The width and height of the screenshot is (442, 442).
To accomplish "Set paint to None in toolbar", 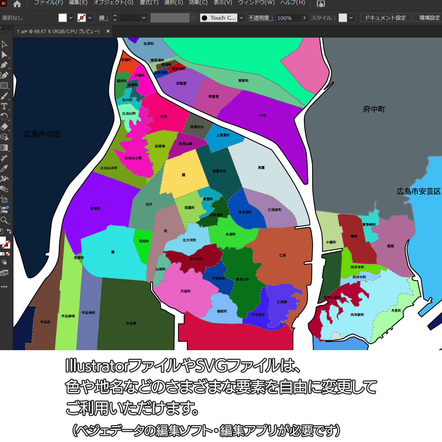I will click(x=8, y=254).
